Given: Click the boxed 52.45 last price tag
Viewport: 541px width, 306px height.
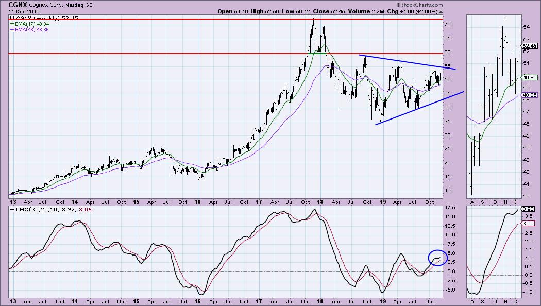Looking at the screenshot, I should pos(530,46).
